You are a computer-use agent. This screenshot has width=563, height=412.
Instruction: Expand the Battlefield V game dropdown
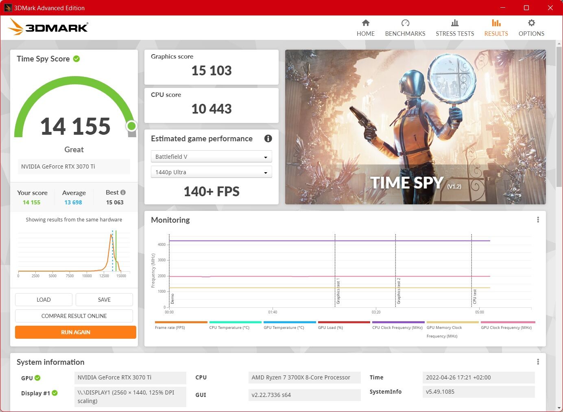click(x=211, y=157)
